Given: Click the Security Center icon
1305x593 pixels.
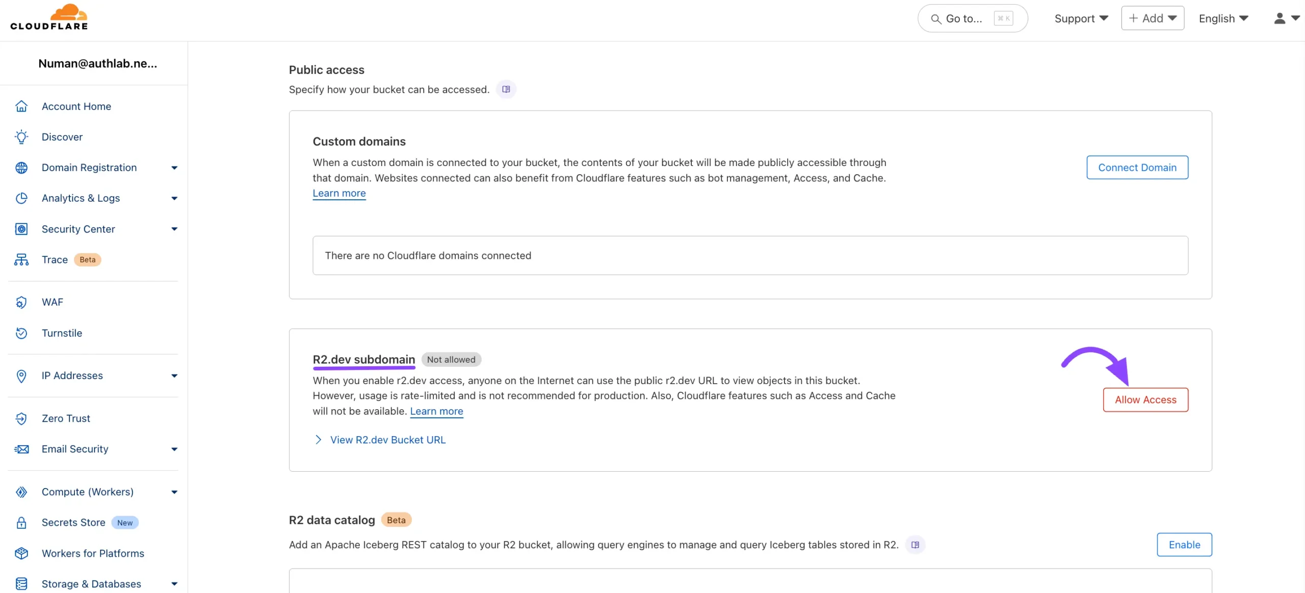Looking at the screenshot, I should [21, 229].
